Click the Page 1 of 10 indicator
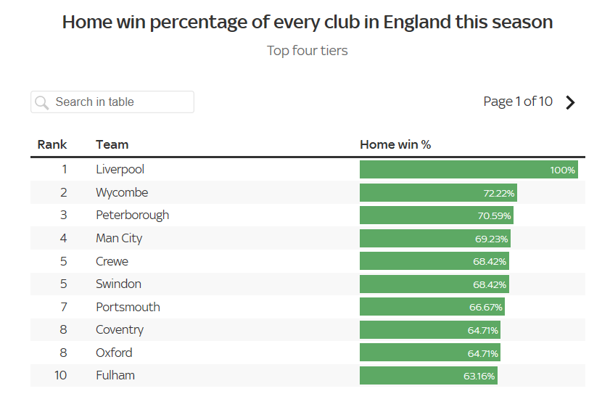Image resolution: width=610 pixels, height=407 pixels. 518,102
